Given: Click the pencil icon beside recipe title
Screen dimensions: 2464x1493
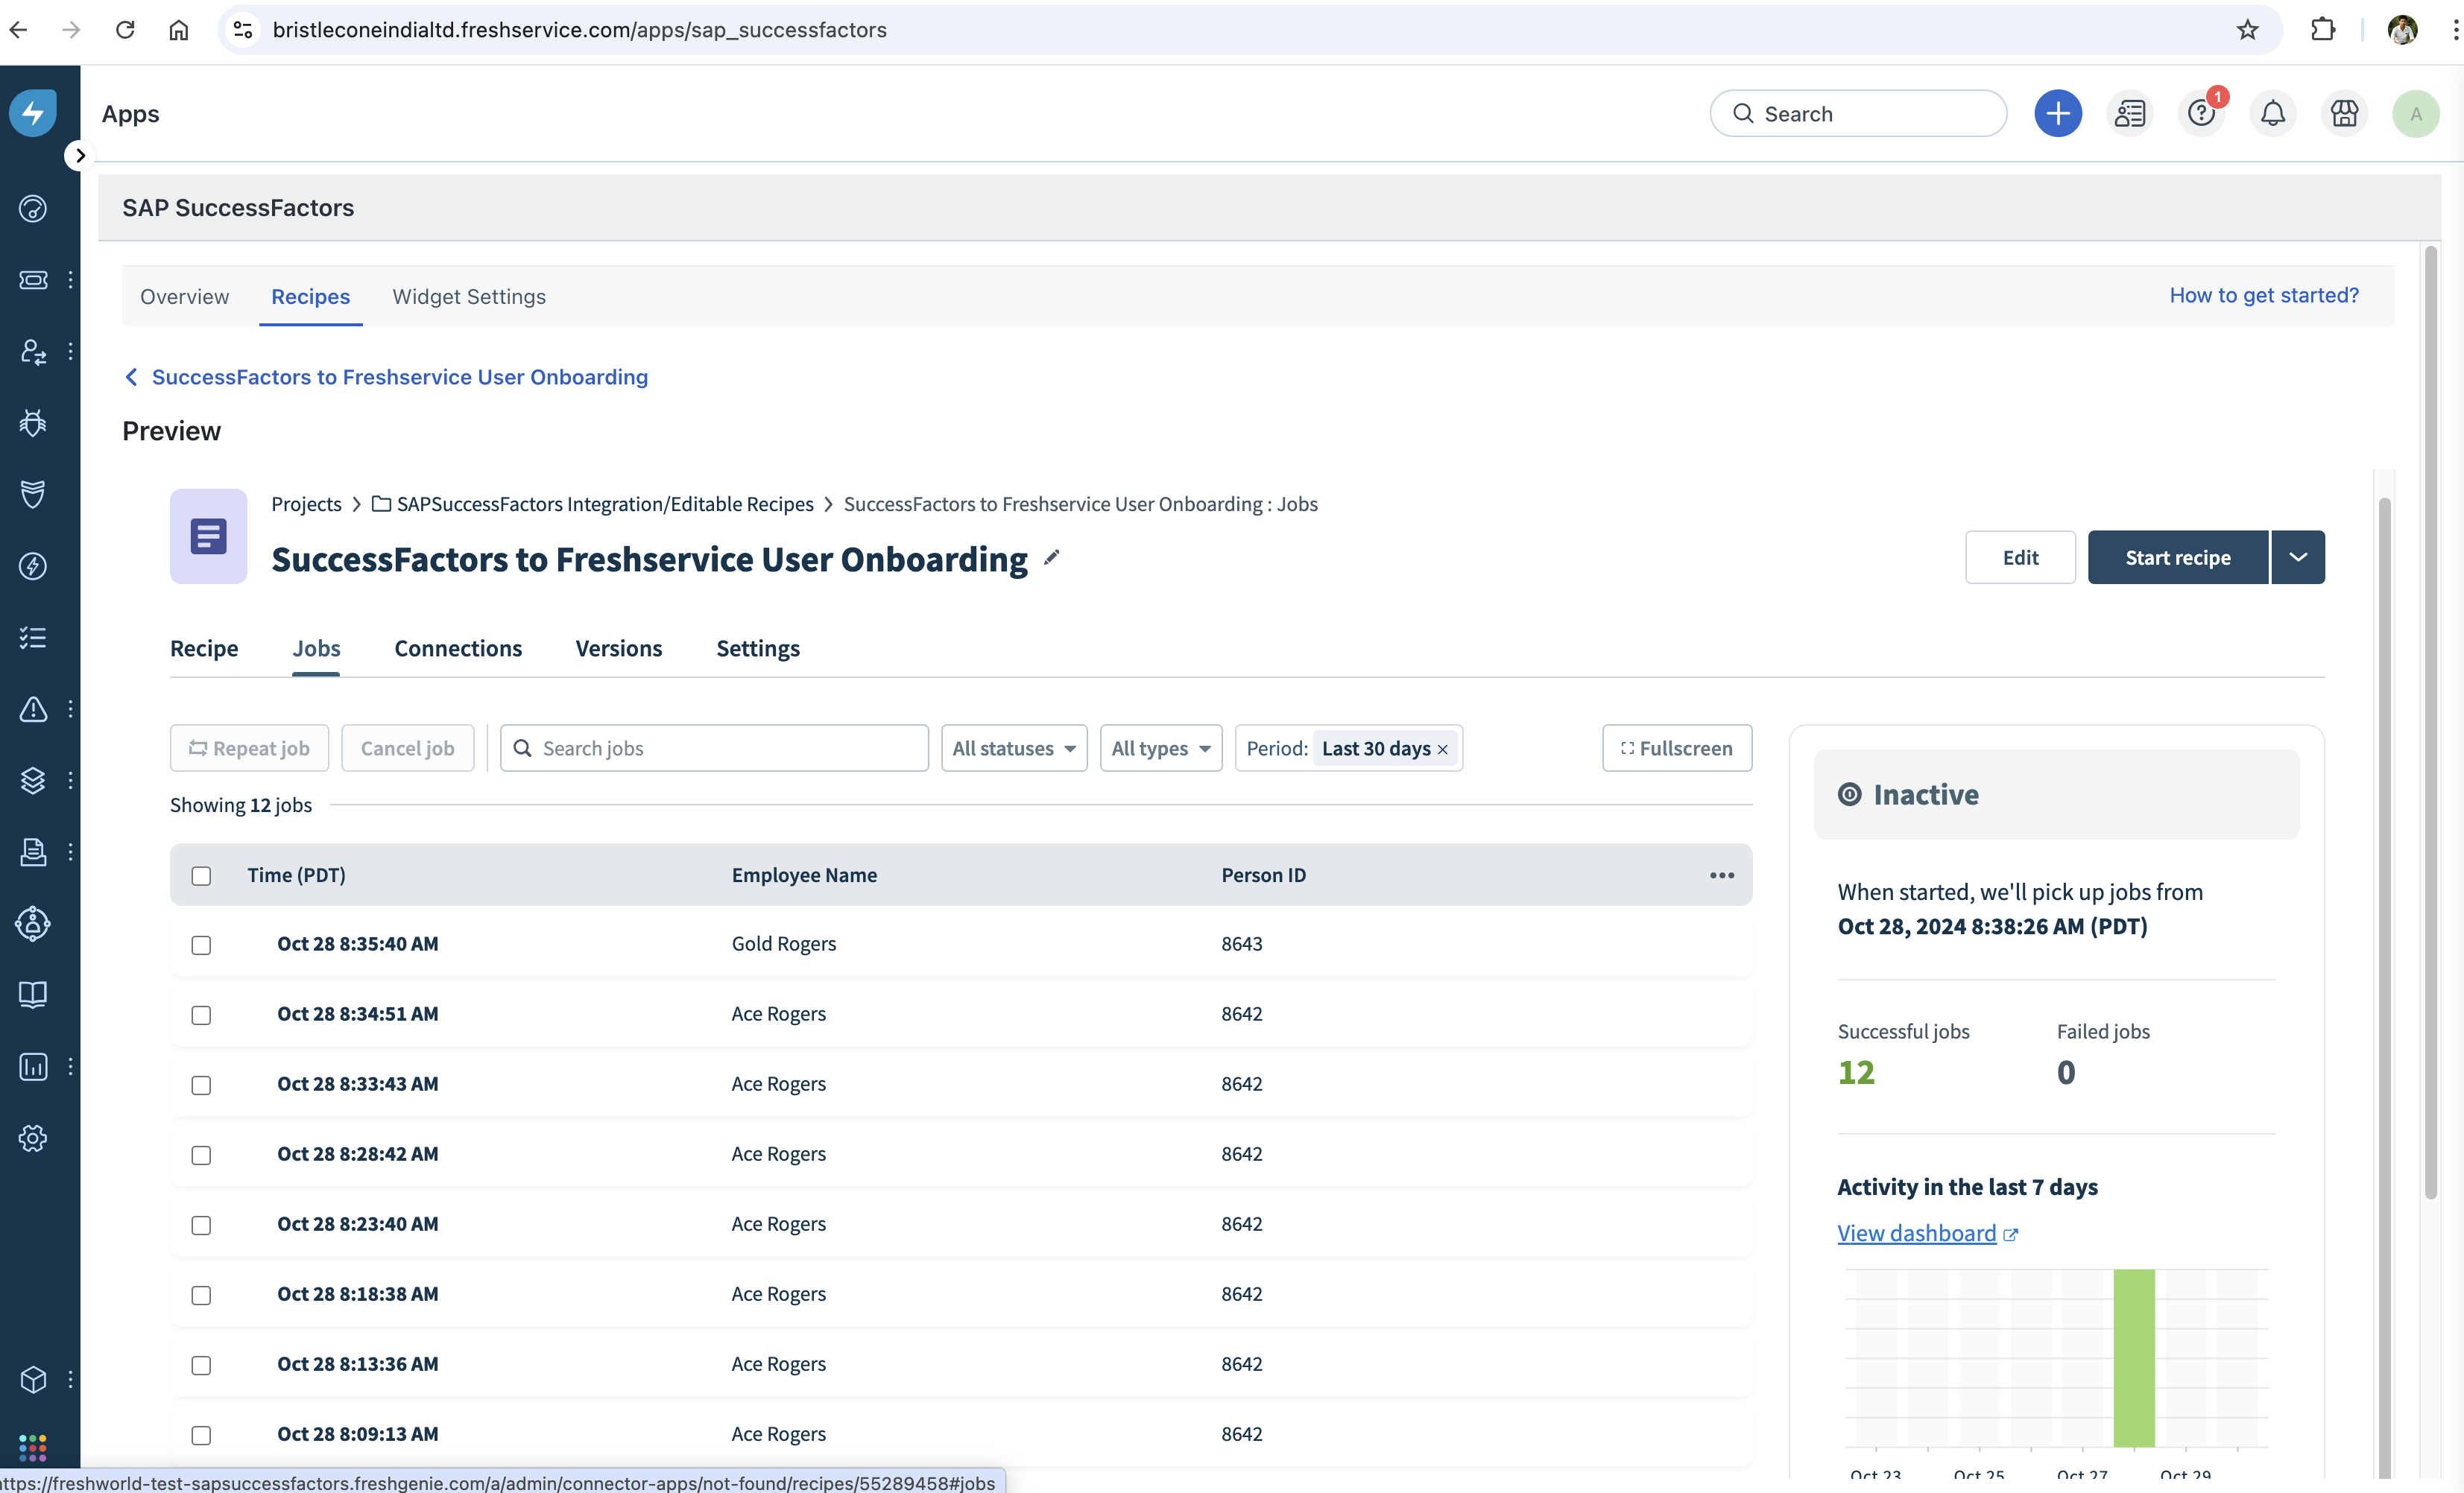Looking at the screenshot, I should point(1051,557).
